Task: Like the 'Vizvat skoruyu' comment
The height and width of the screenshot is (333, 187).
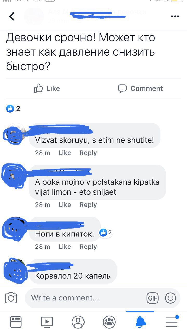Action: [65, 153]
